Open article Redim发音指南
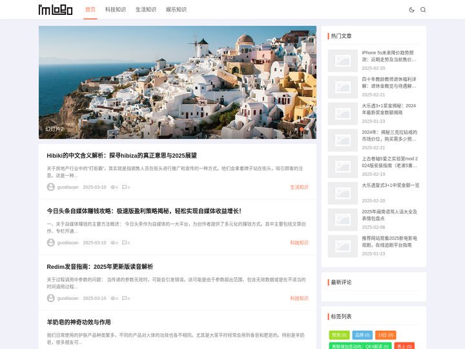This screenshot has height=349, width=465. [x=99, y=266]
